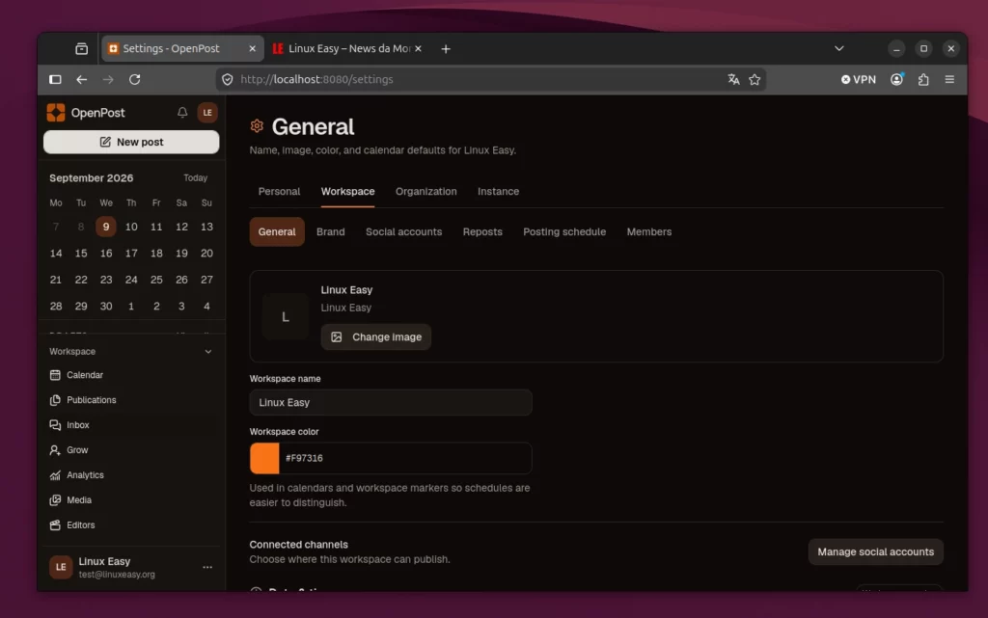Select September 24 in mini calendar

point(131,280)
